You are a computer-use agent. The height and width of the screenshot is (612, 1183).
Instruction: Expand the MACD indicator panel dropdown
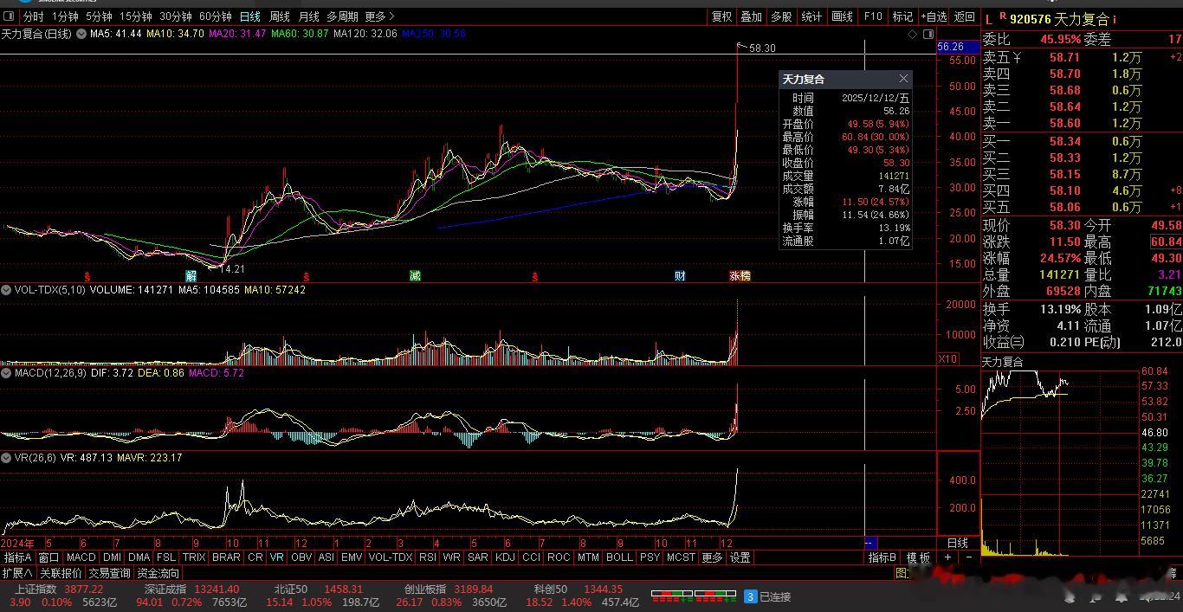point(7,373)
